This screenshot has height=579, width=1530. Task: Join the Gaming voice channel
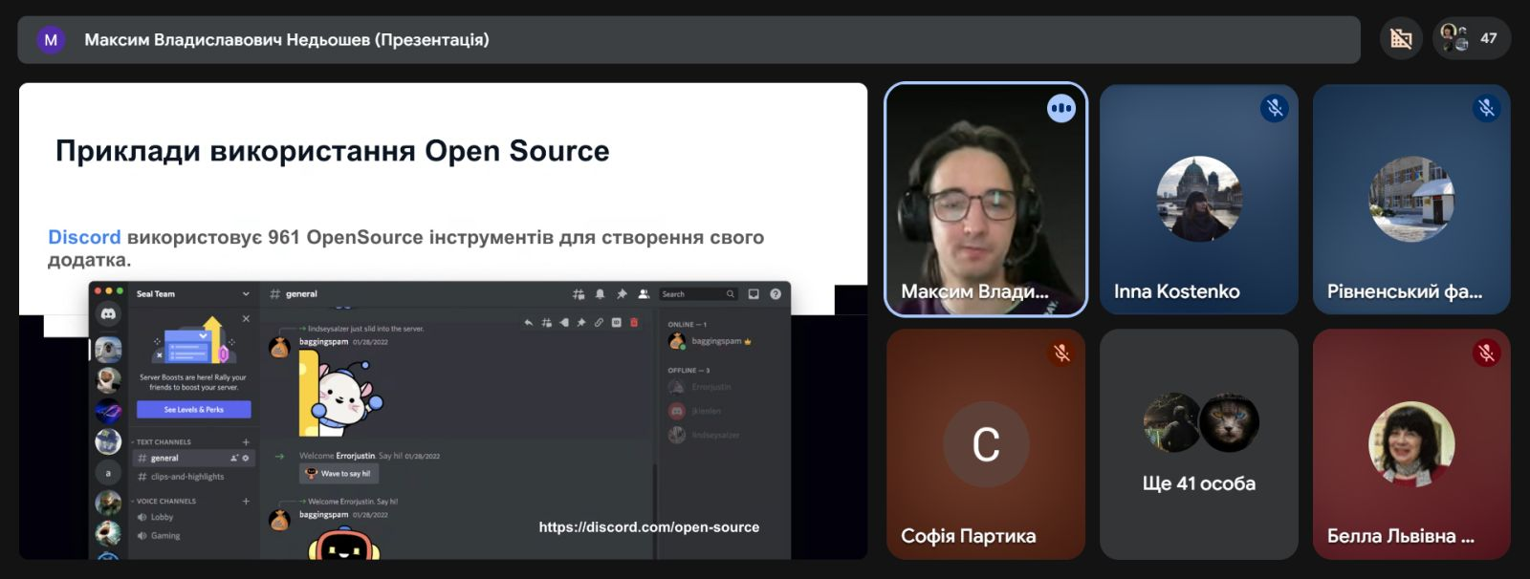159,535
